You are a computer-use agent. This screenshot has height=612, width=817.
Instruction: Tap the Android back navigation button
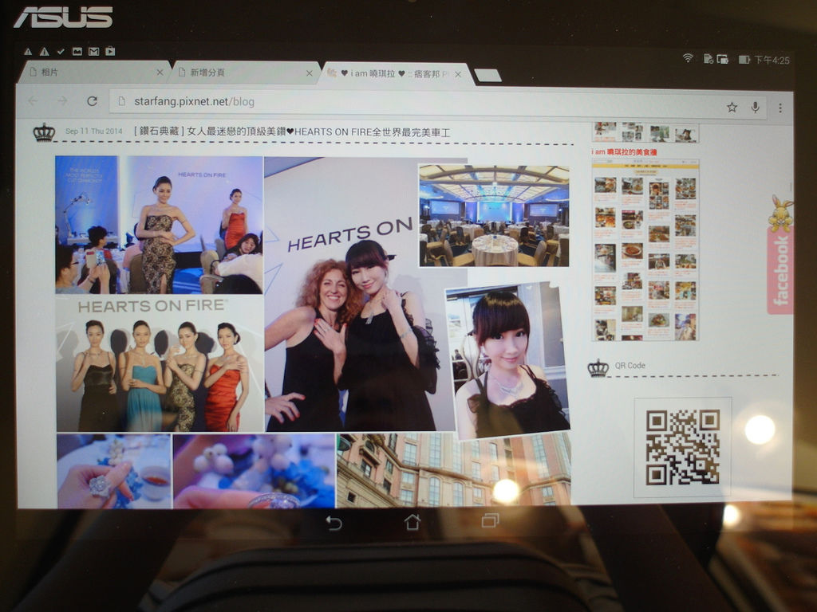coord(334,523)
